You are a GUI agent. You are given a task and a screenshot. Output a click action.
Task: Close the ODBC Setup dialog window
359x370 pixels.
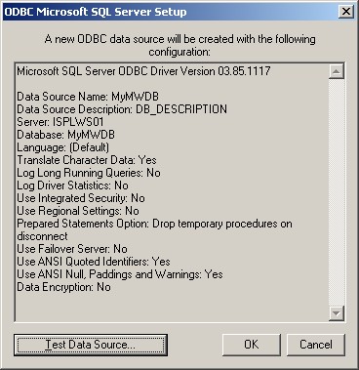(346, 12)
